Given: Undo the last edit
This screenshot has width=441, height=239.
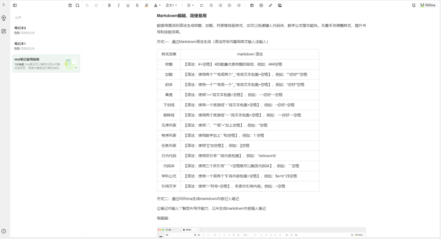Looking at the screenshot, I should tap(87, 5).
